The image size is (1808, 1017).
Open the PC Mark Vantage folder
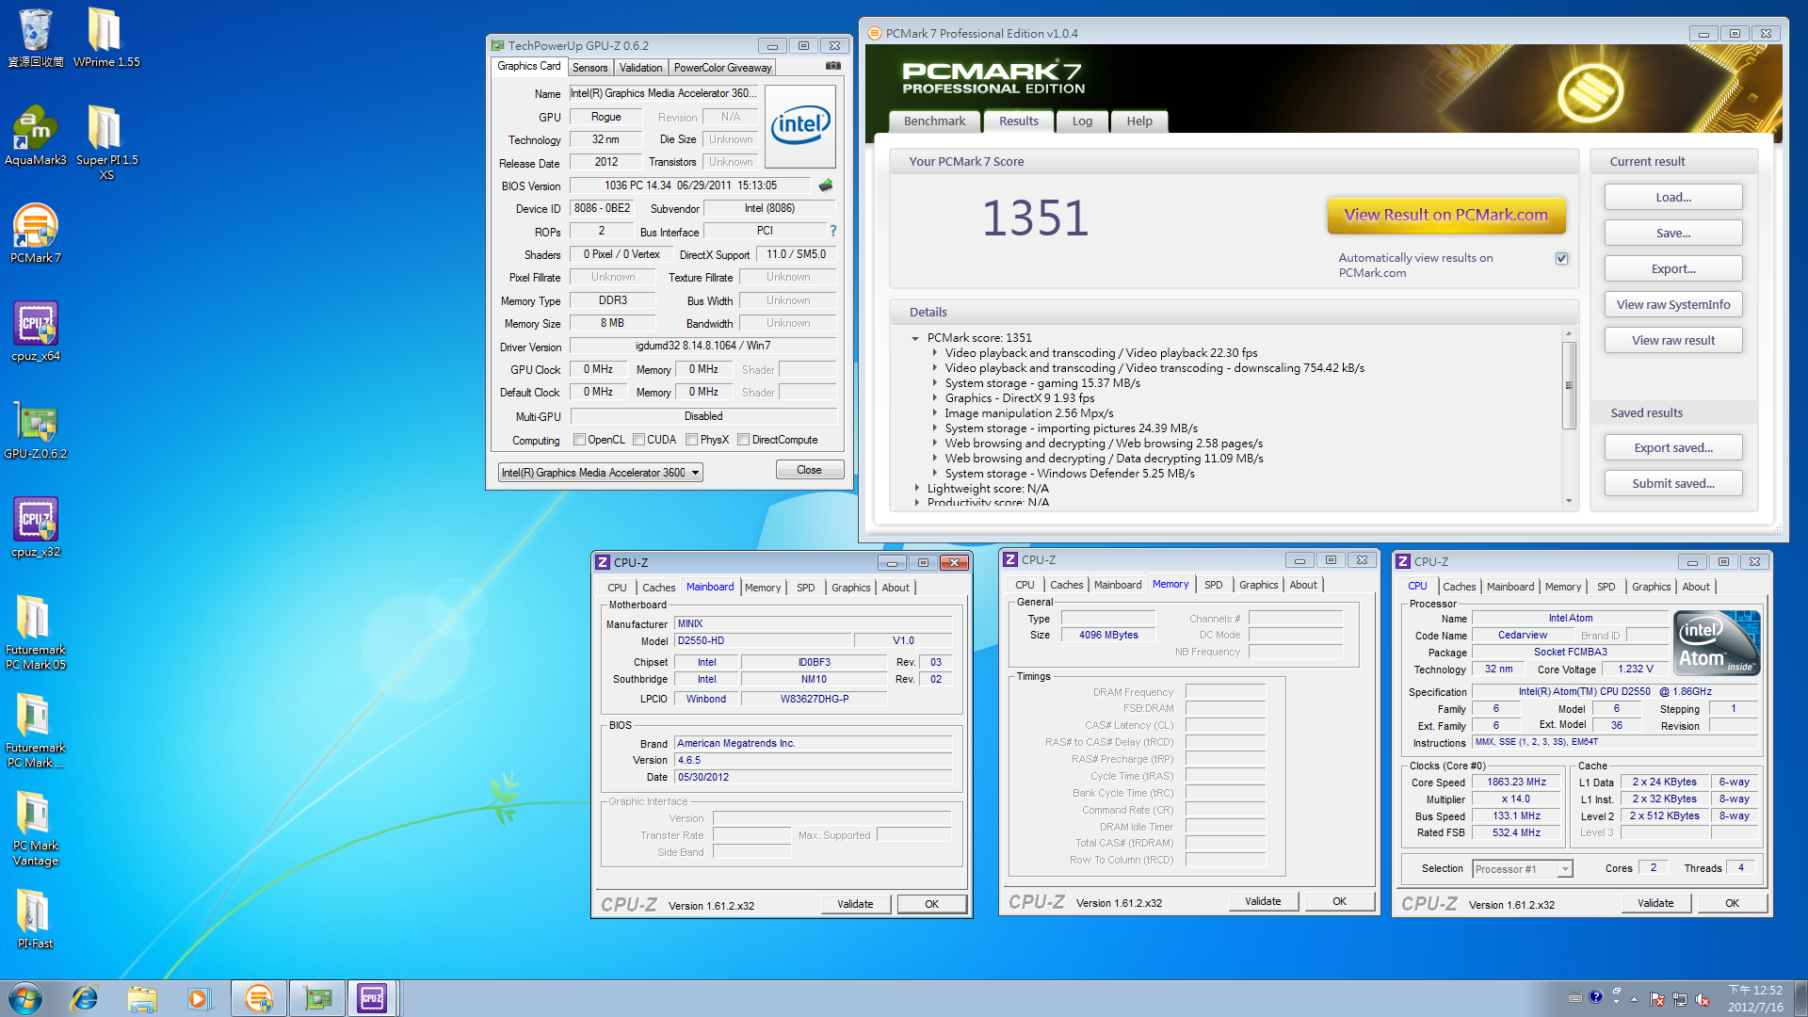pos(35,829)
